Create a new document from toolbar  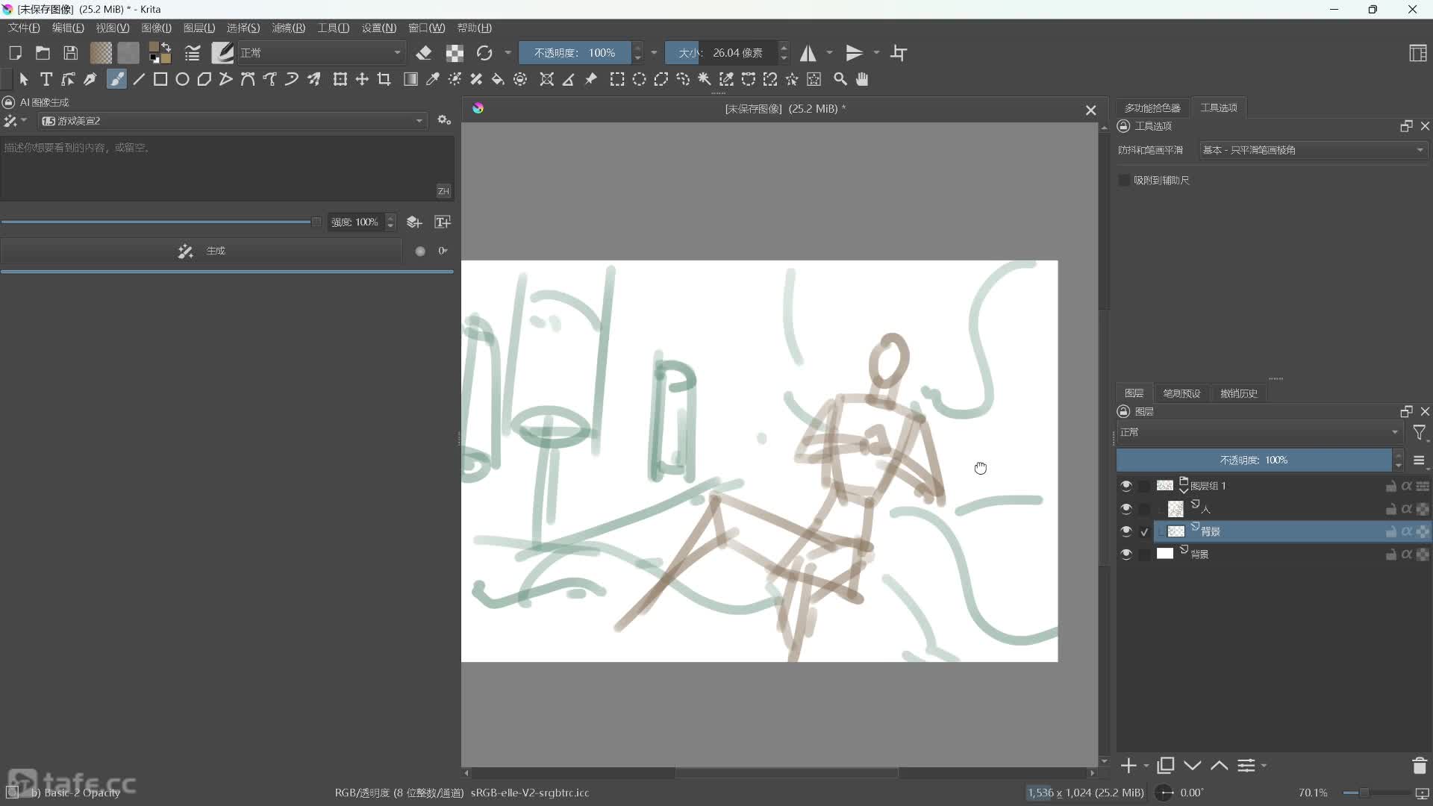pyautogui.click(x=15, y=53)
